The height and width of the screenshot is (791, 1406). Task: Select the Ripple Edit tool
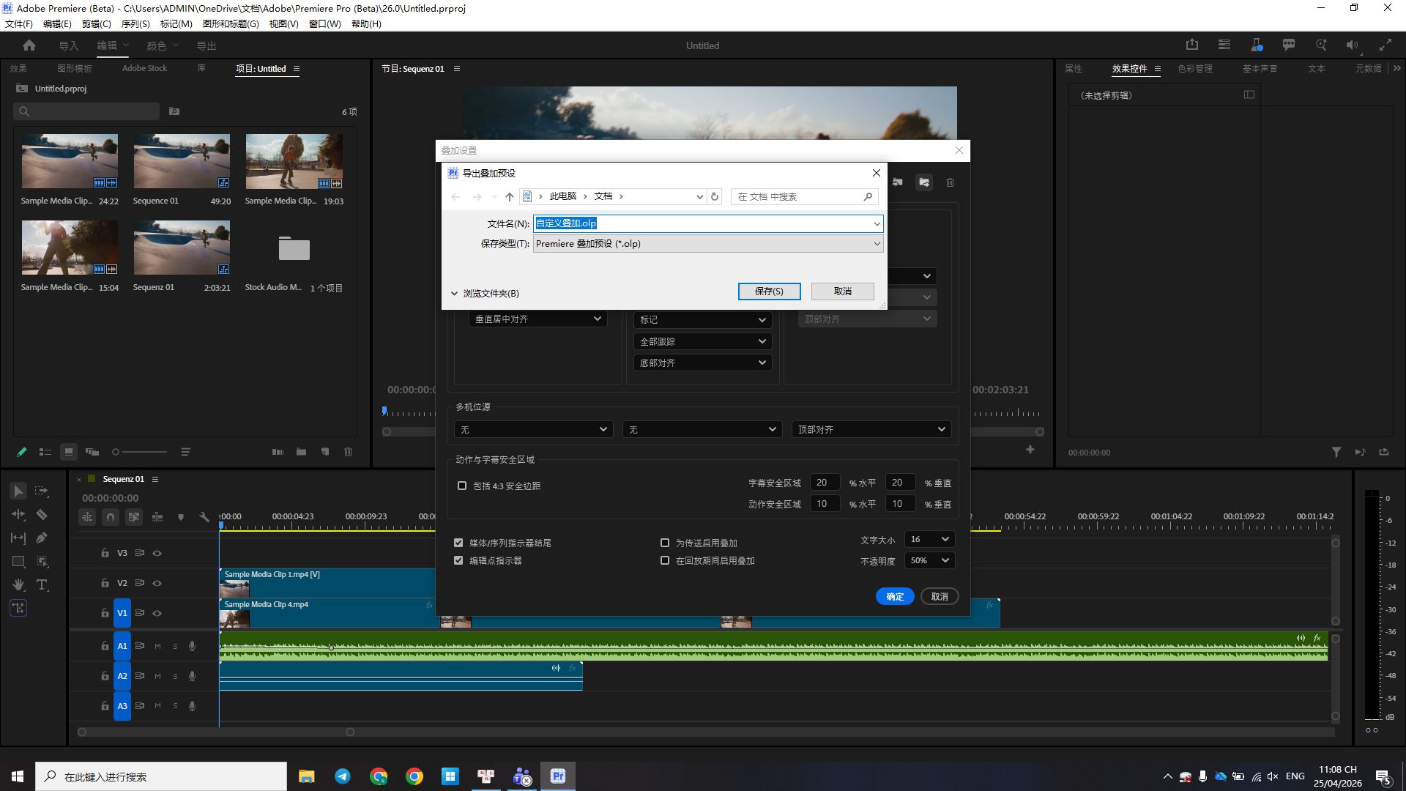point(18,515)
